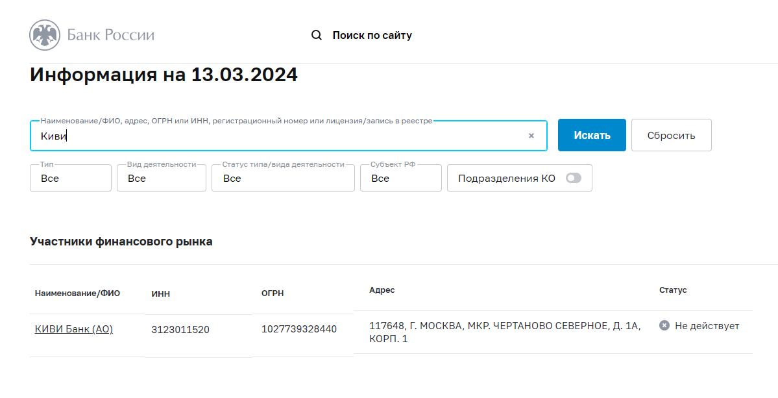Open 'Статус типа/вида деятельности' dropdown
The image size is (778, 398).
[x=282, y=178]
